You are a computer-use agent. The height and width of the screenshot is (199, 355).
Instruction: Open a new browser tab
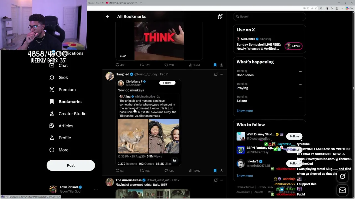pos(141,3)
